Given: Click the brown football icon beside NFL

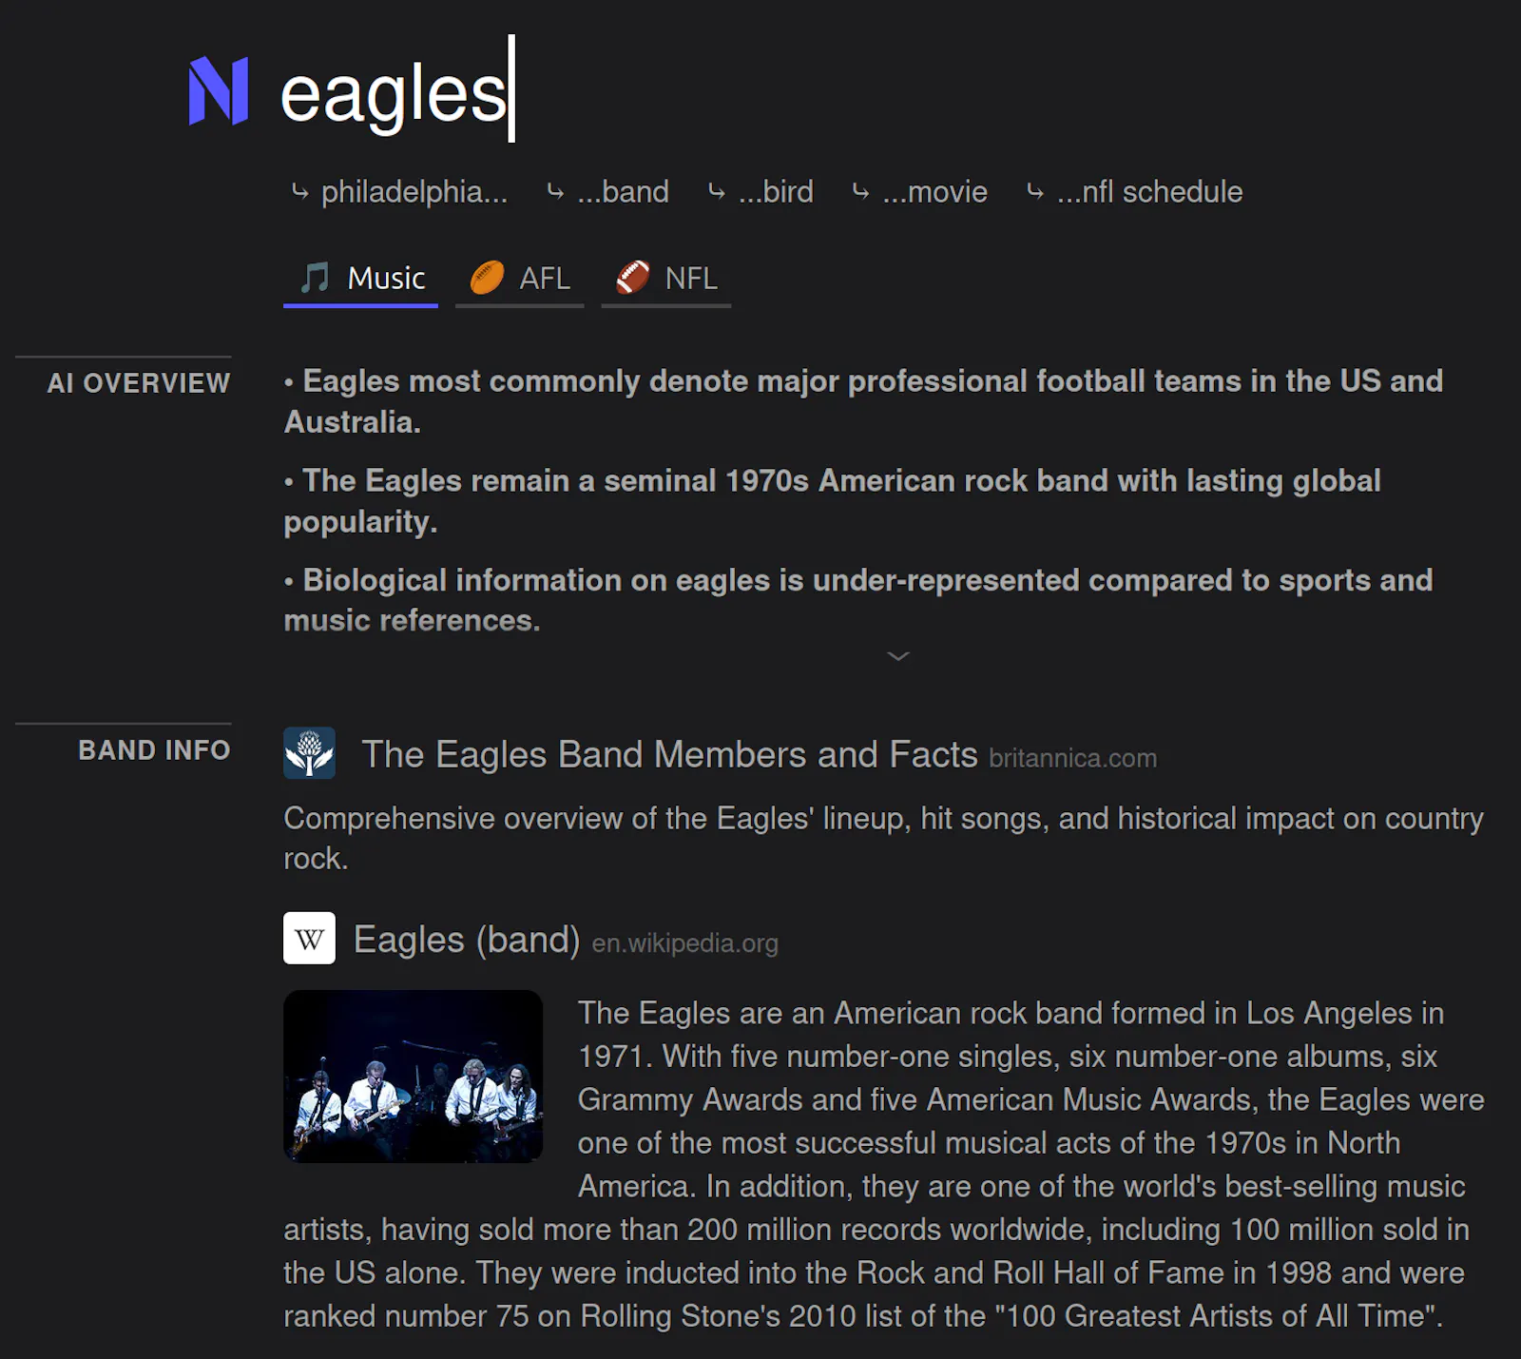Looking at the screenshot, I should click(633, 278).
